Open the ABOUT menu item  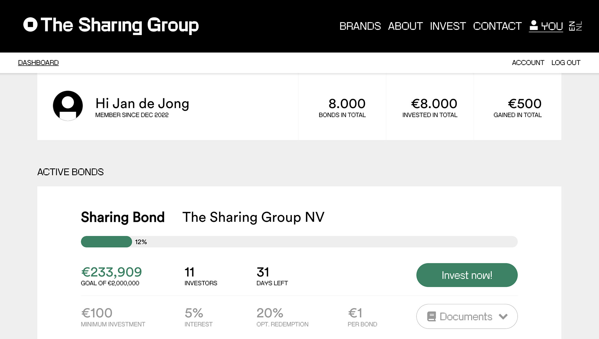tap(405, 26)
